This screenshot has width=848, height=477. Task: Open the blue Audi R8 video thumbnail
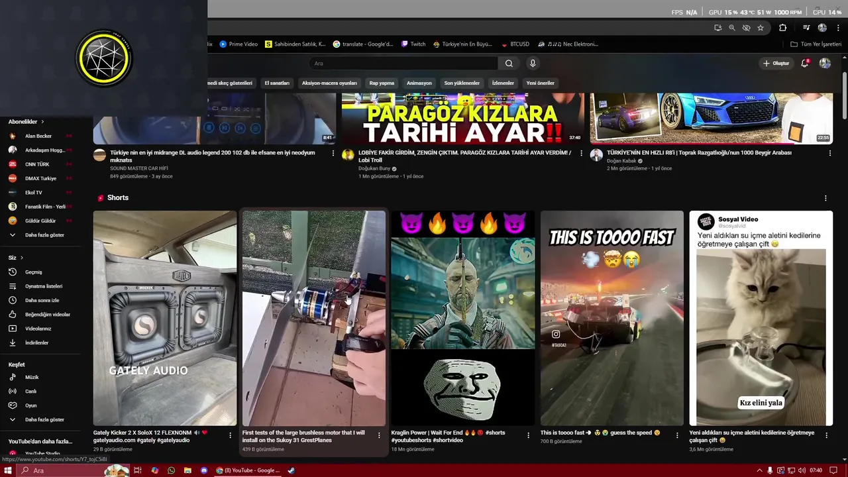click(712, 119)
